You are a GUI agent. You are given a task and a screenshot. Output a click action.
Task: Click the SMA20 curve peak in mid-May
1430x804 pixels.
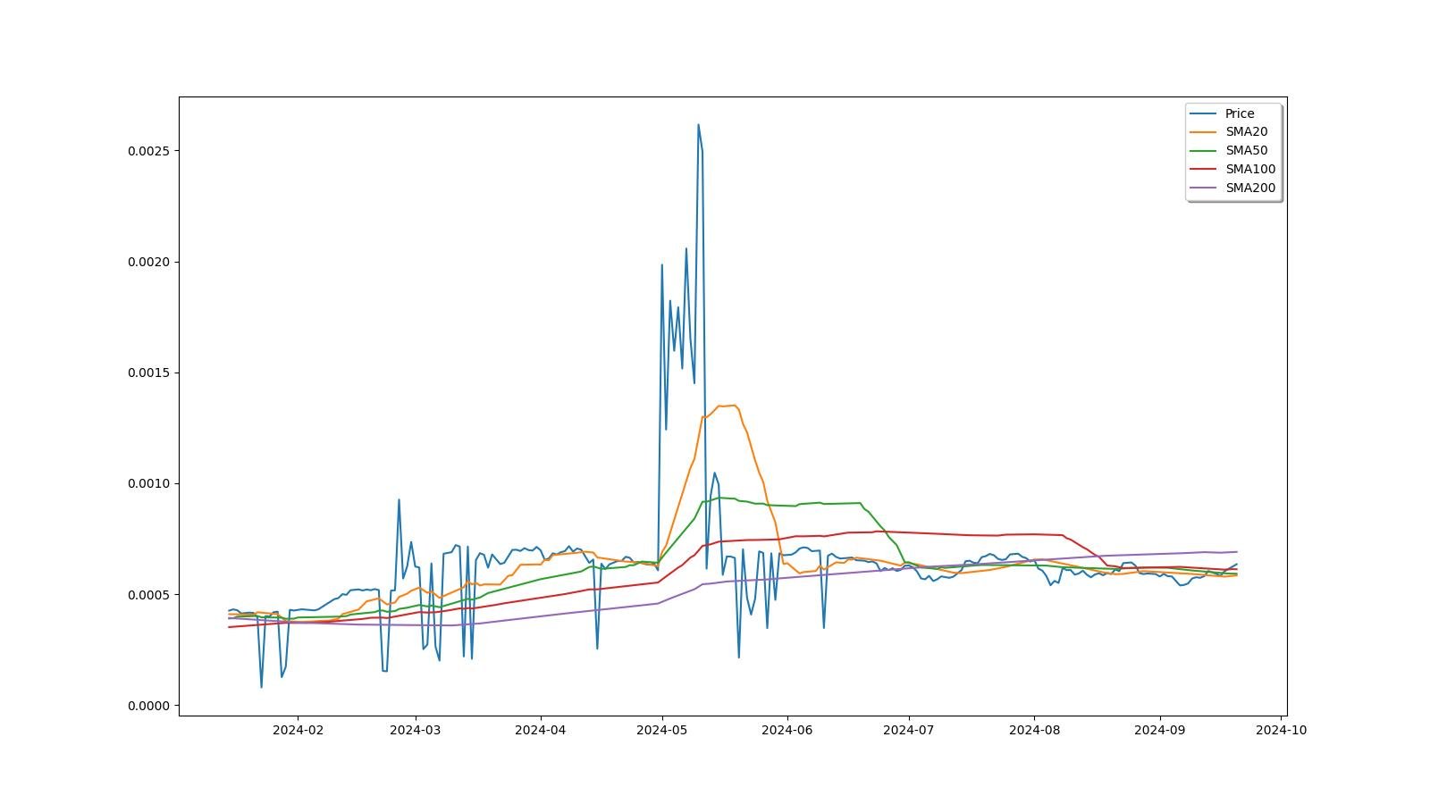click(x=734, y=406)
